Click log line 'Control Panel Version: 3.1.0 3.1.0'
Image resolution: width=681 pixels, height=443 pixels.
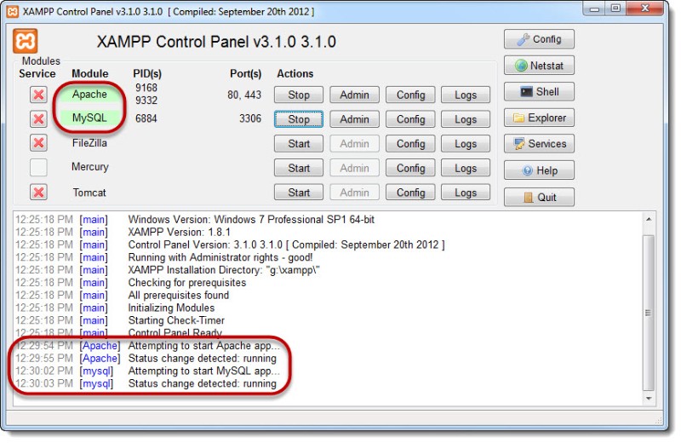[287, 245]
